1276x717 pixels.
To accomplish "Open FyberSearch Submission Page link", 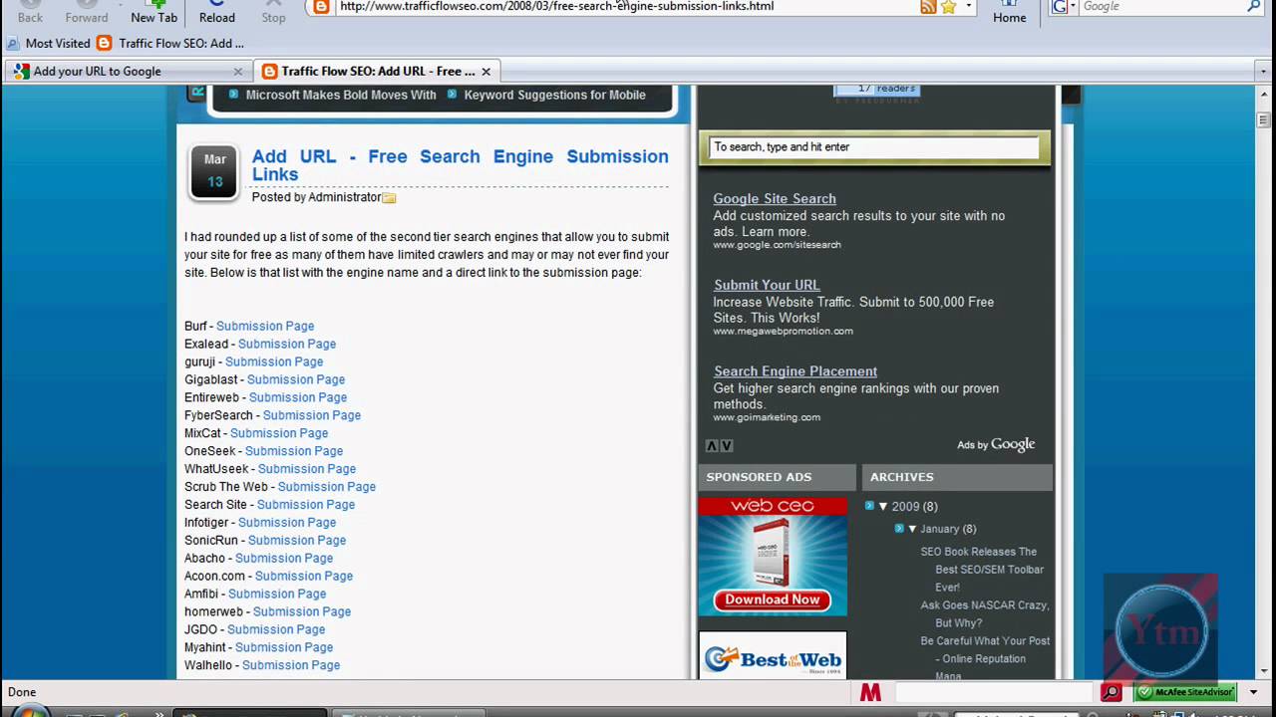I will 312,415.
